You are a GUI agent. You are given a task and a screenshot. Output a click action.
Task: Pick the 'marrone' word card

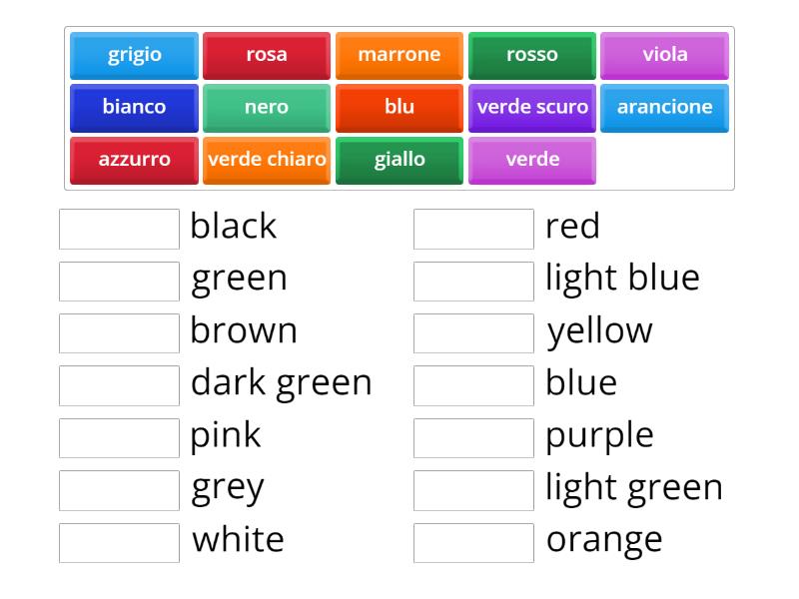click(x=399, y=55)
